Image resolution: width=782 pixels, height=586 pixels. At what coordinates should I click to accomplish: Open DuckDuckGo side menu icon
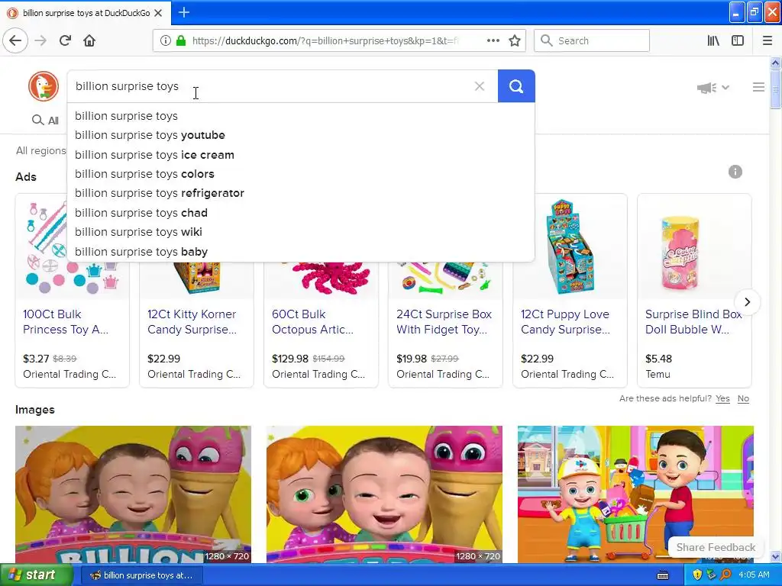pyautogui.click(x=758, y=87)
